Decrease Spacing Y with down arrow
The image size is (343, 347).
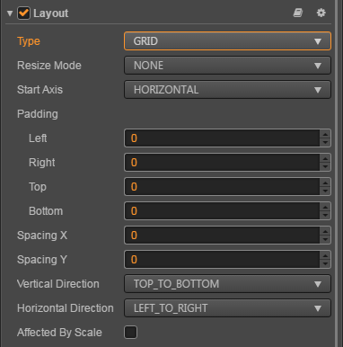coord(325,263)
